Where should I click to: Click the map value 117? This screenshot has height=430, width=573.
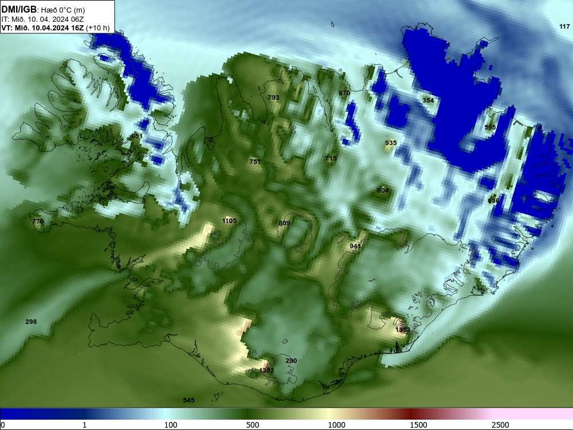(564, 26)
